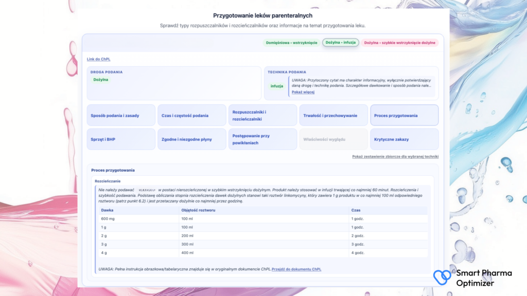Select the Proces przygotowania tile
The image size is (527, 296).
point(405,116)
